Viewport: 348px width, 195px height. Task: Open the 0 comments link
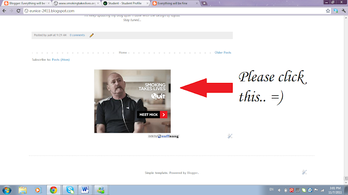[x=77, y=35]
